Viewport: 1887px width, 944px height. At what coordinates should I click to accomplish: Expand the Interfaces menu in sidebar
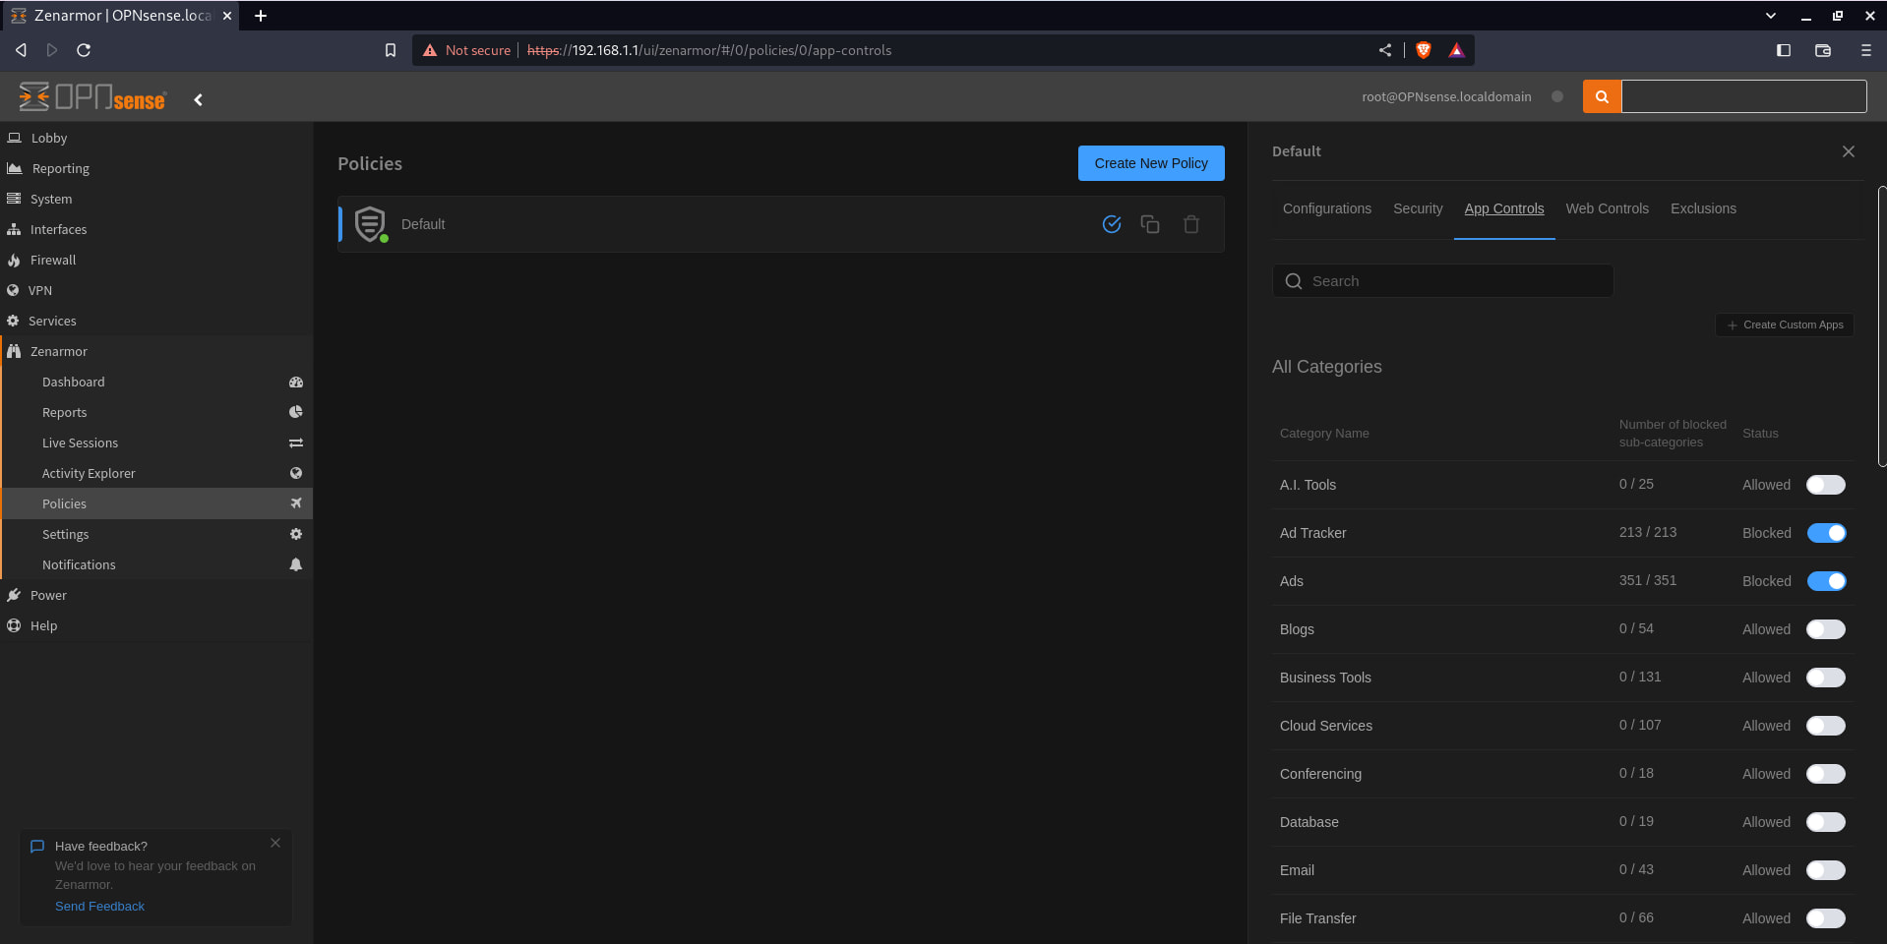[x=156, y=229]
